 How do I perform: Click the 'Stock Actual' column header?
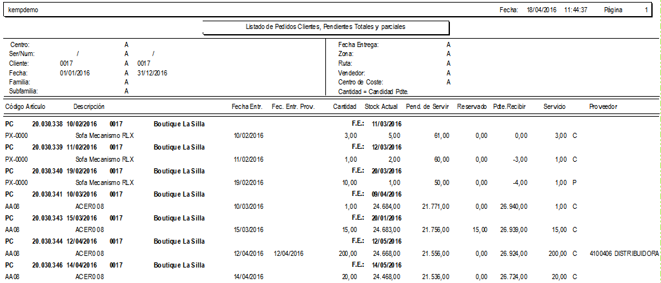381,107
